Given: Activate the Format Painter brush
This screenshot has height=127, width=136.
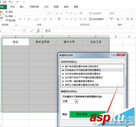Looking at the screenshot, I should point(10,21).
